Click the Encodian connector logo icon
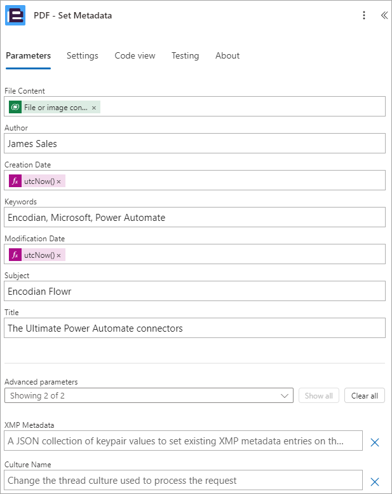Viewport: 392px width, 494px height. pyautogui.click(x=15, y=15)
